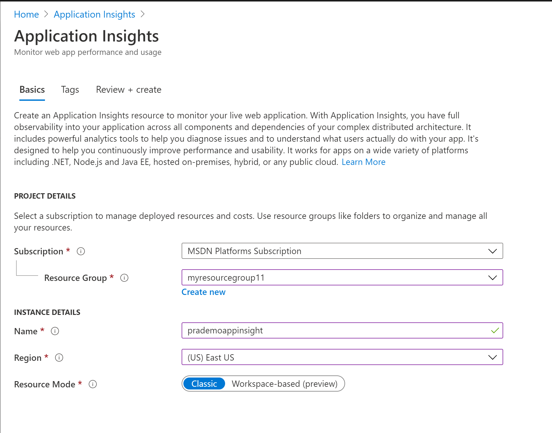Click the Resource Group field label

tap(76, 278)
